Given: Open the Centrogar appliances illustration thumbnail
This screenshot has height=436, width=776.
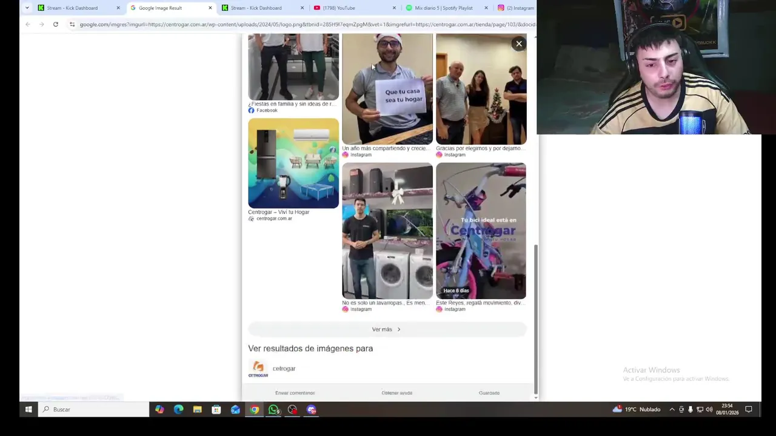Looking at the screenshot, I should pyautogui.click(x=293, y=163).
